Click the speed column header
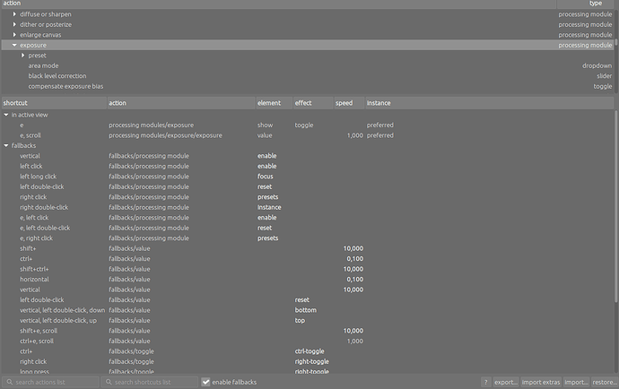619x389 pixels. click(348, 103)
